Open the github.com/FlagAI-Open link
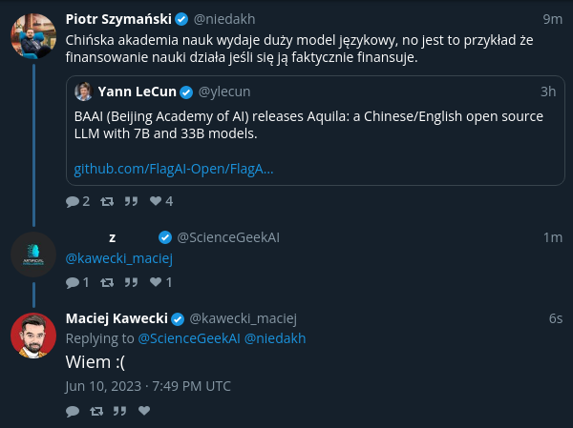This screenshot has width=573, height=428. click(174, 169)
